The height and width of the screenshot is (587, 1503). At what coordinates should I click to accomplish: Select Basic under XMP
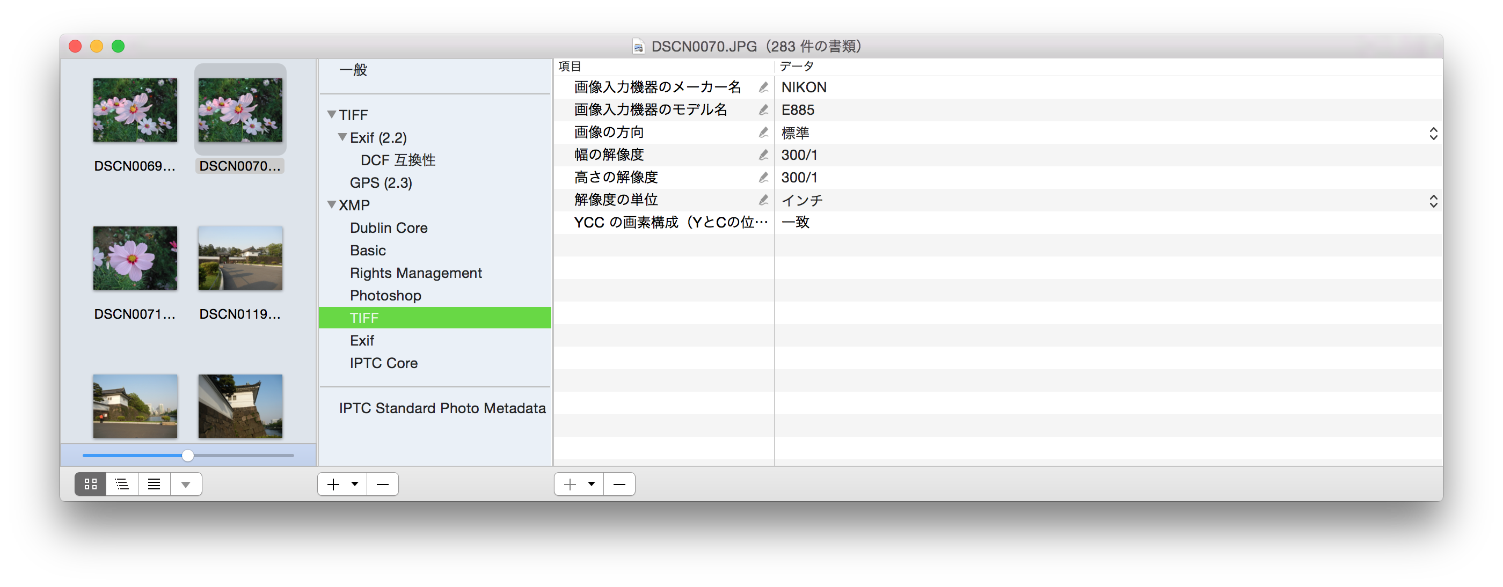(x=368, y=251)
